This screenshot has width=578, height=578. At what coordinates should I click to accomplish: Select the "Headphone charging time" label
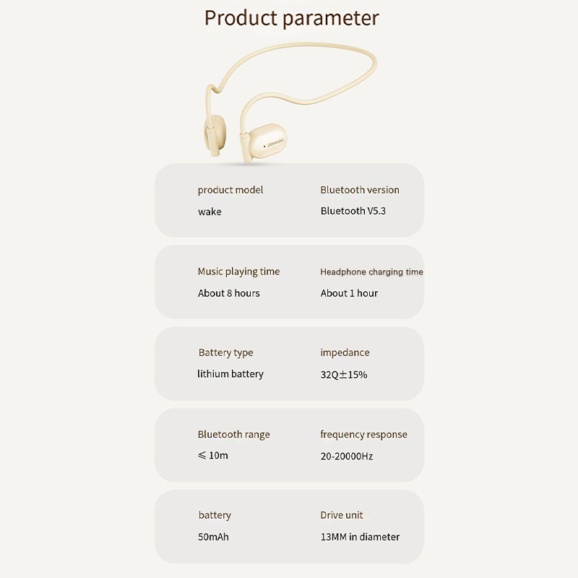click(x=371, y=272)
